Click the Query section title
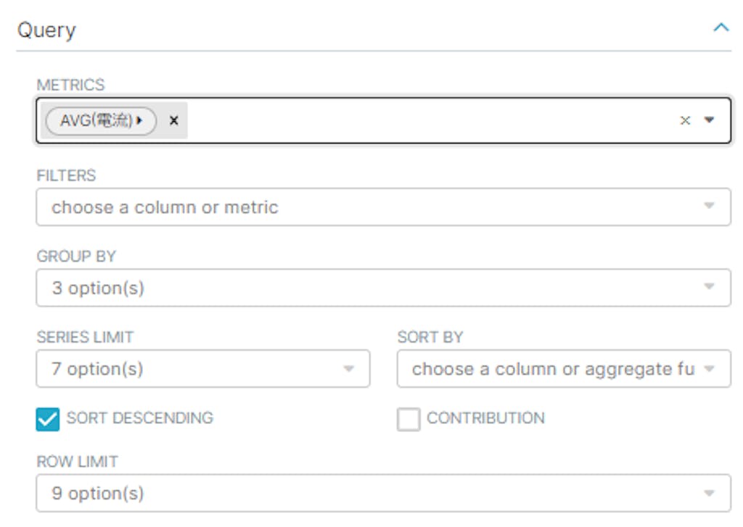Screen dimensions: 743x527 coord(46,30)
